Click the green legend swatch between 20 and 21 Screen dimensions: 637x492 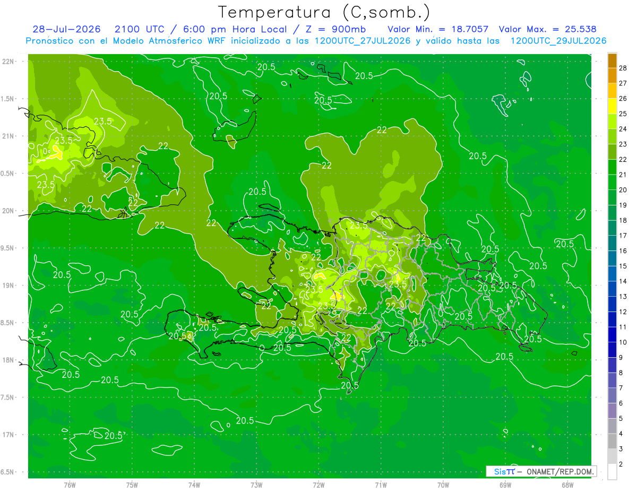[x=612, y=183]
